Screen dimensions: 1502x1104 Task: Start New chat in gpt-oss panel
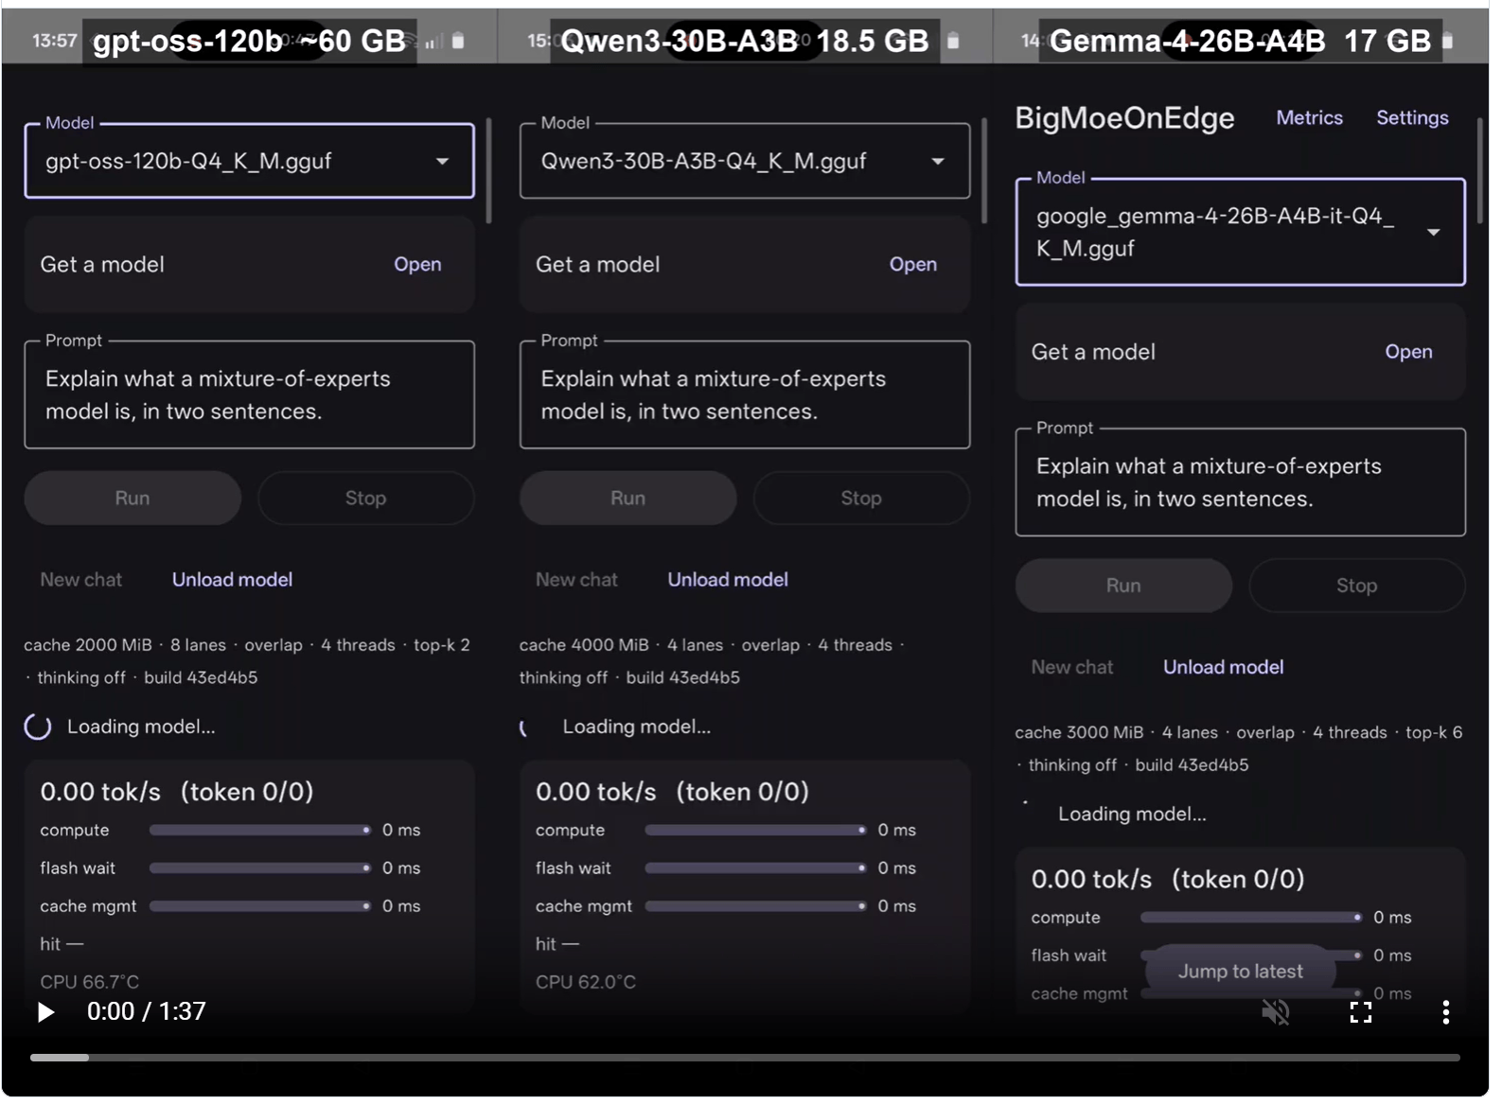click(x=81, y=580)
